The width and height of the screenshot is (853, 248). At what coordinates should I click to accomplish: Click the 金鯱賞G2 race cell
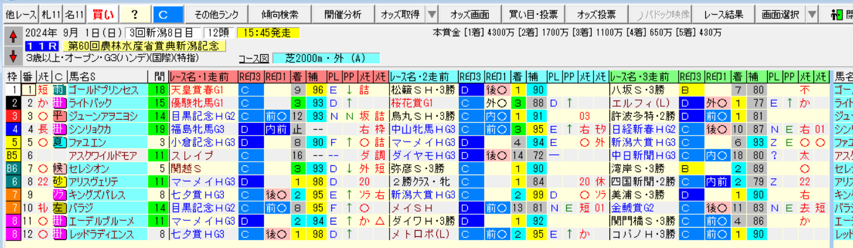point(644,207)
